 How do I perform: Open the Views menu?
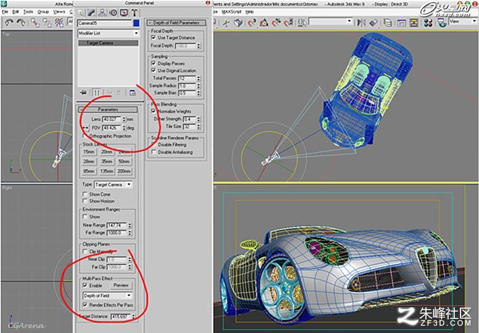59,12
